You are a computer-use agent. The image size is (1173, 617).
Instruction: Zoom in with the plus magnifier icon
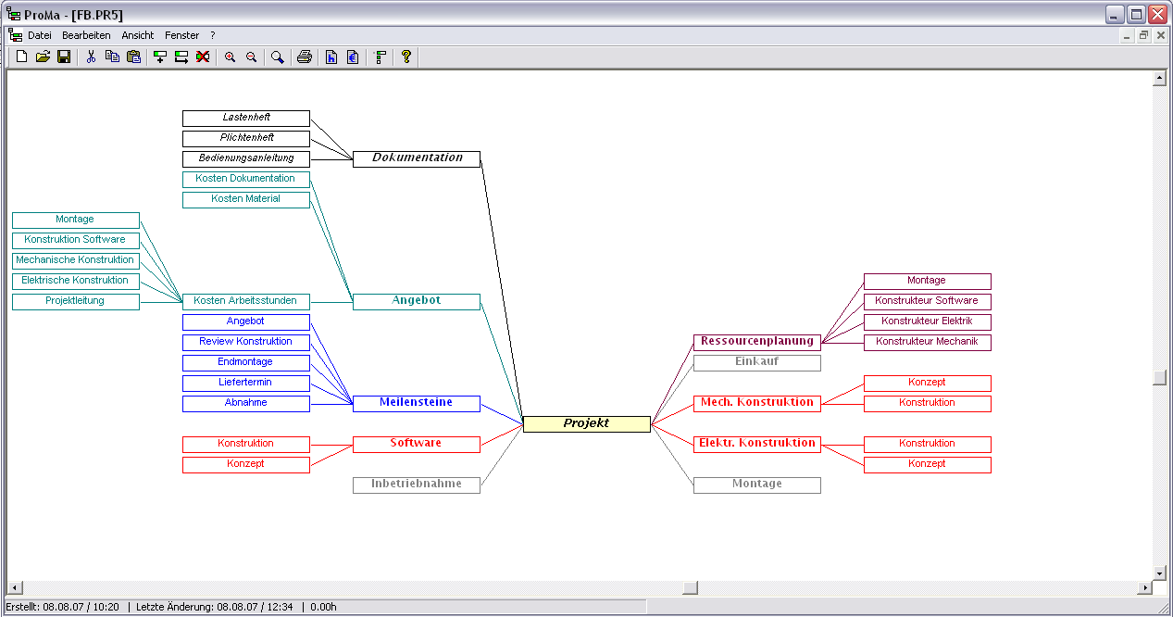pos(230,57)
